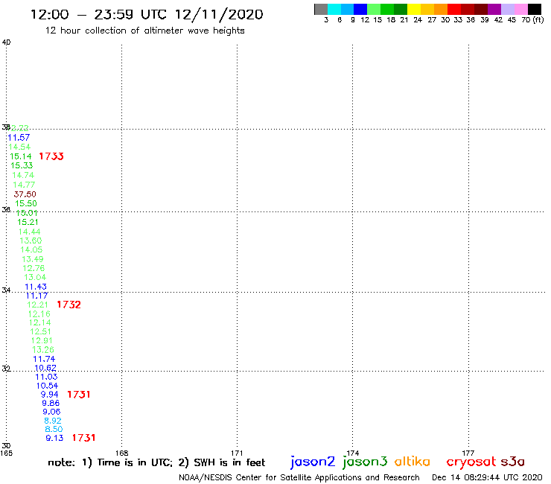Click the 1731 time stamp beside 9.94

point(79,395)
